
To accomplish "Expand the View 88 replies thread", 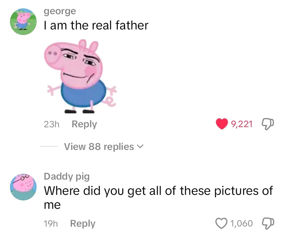I will [99, 147].
